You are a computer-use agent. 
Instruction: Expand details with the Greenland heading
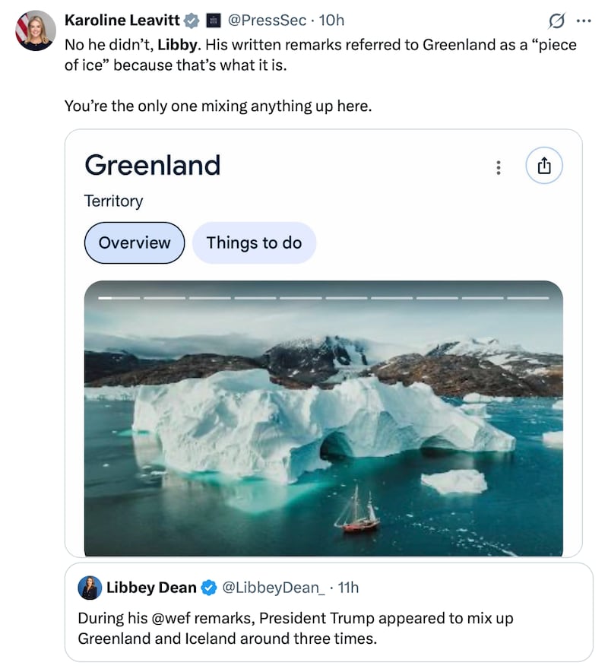click(152, 165)
